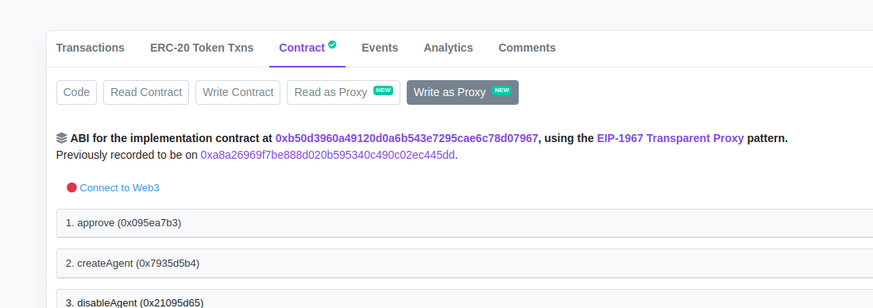
Task: Connect to Web3 wallet link
Action: click(x=120, y=188)
